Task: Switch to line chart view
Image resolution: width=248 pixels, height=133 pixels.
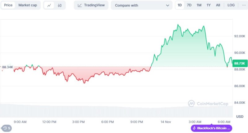Action: (x=49, y=5)
